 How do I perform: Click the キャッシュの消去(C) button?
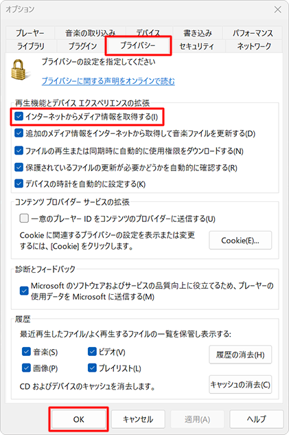pos(240,385)
